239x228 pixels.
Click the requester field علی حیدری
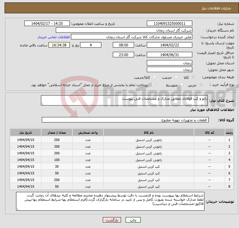132,37
